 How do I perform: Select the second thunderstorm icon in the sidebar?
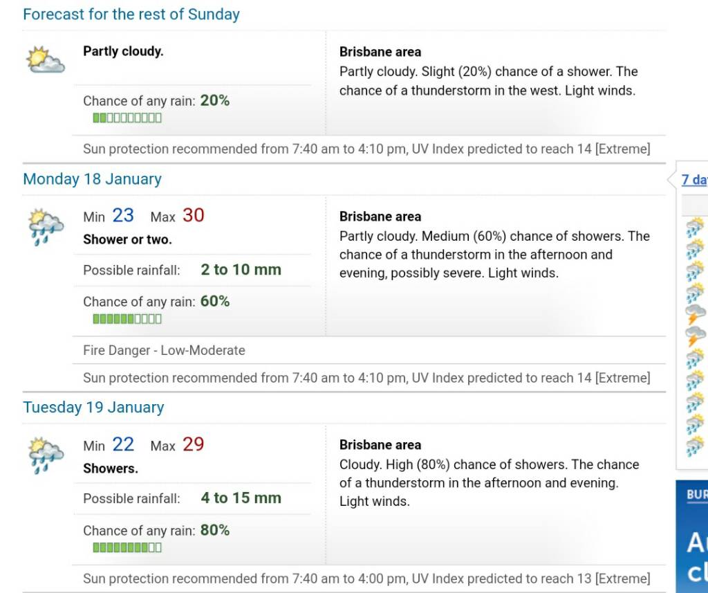[696, 337]
